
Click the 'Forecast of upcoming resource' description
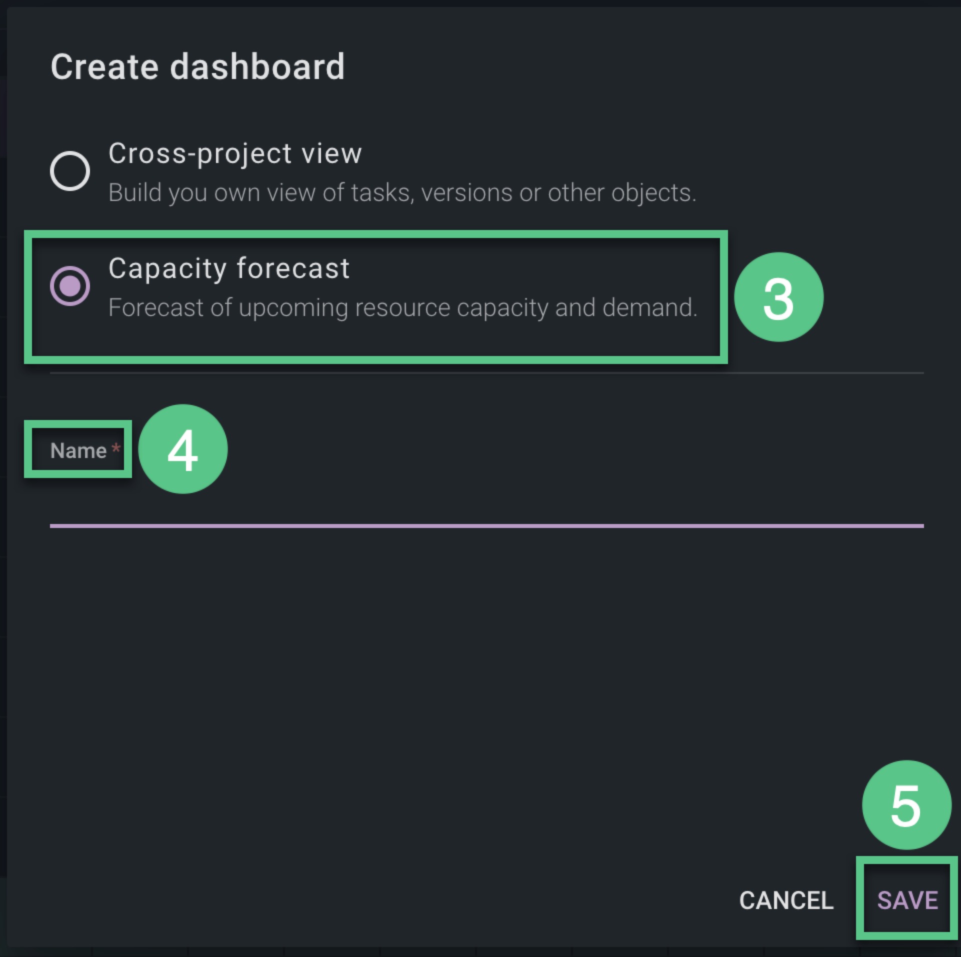point(403,307)
